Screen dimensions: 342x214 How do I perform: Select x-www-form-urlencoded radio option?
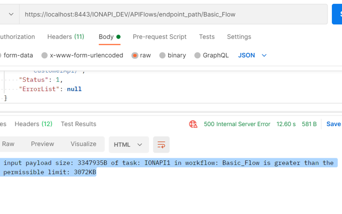coord(45,55)
